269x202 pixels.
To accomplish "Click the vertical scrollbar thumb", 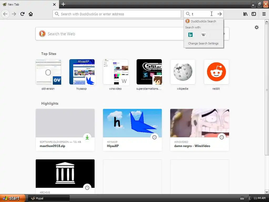I will click(x=267, y=90).
